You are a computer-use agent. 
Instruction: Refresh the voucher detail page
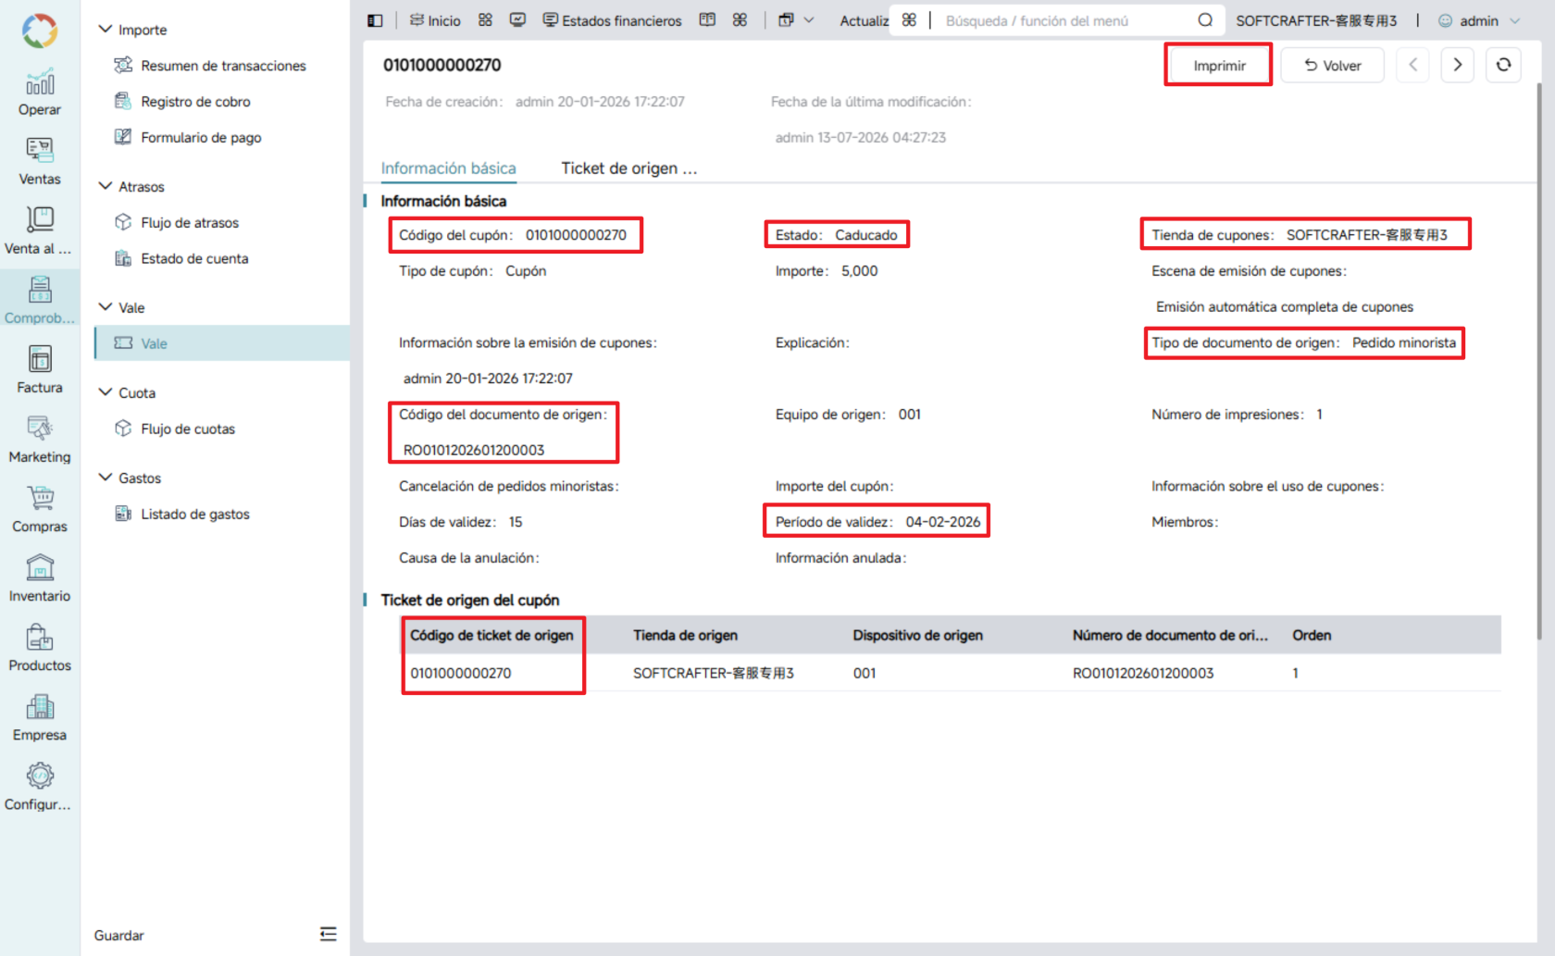point(1503,65)
